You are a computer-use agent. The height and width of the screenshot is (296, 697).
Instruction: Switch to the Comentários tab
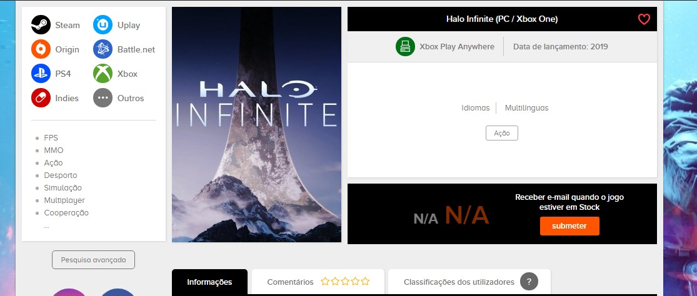(318, 282)
